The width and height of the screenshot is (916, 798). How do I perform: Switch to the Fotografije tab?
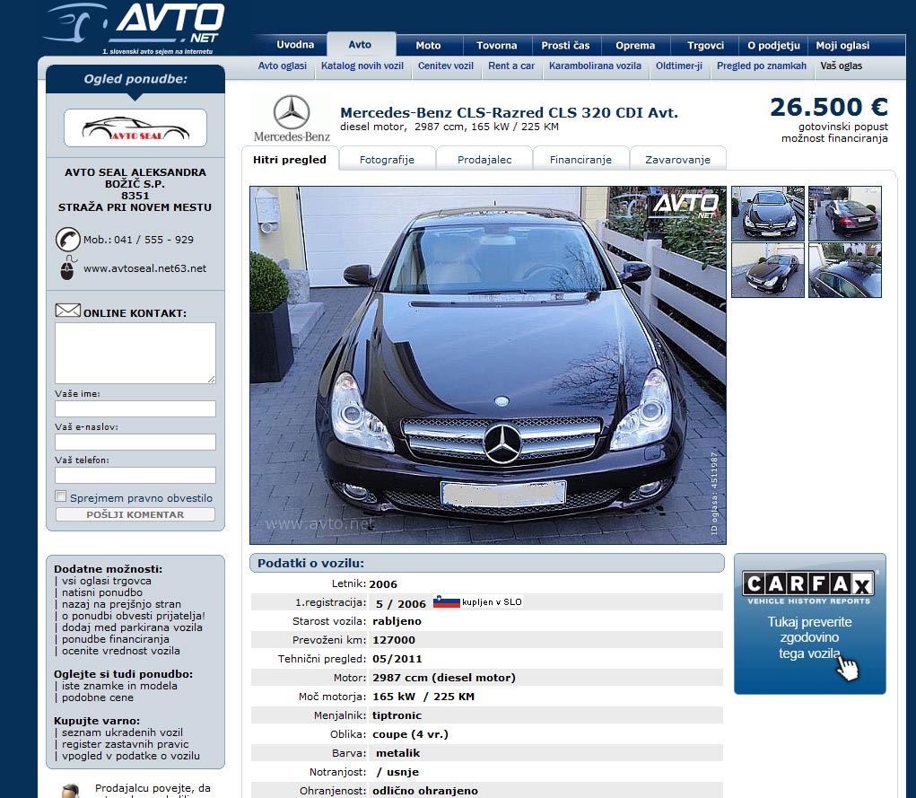tap(387, 160)
